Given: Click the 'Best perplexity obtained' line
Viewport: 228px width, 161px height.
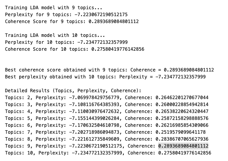Looking at the screenshot, I should (105, 77).
